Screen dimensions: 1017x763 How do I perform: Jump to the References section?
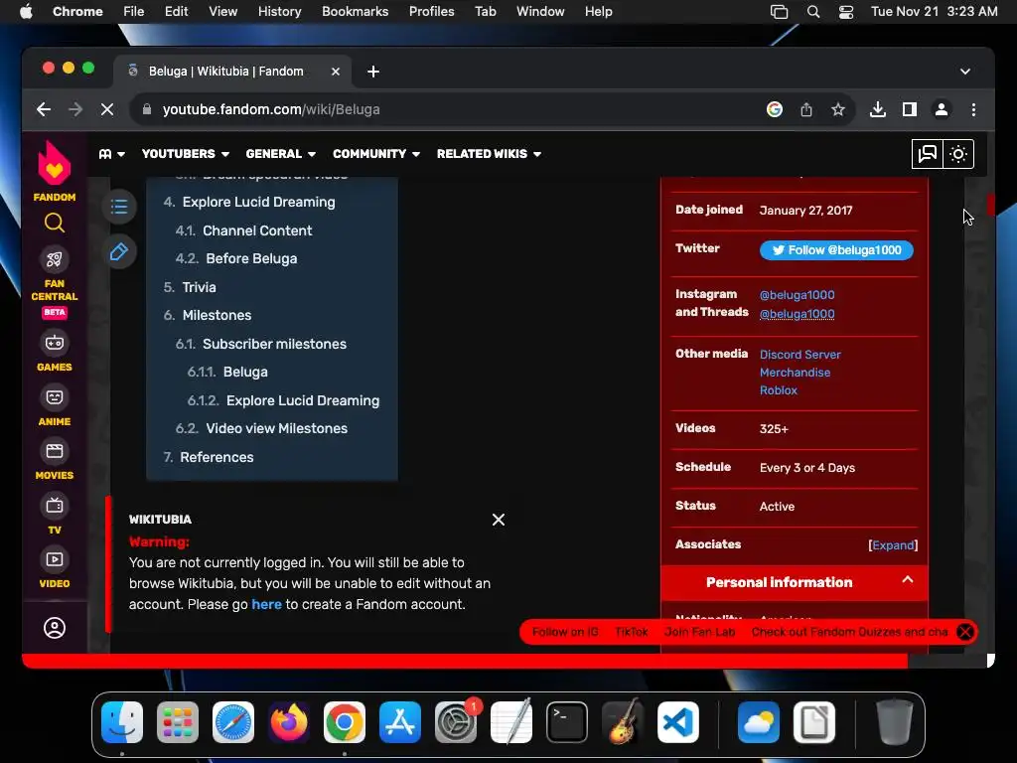[217, 457]
